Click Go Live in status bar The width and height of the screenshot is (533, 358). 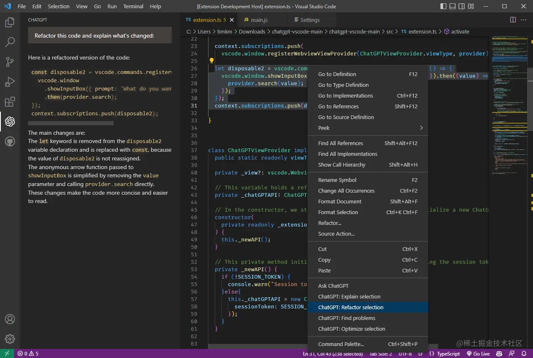pos(479,354)
